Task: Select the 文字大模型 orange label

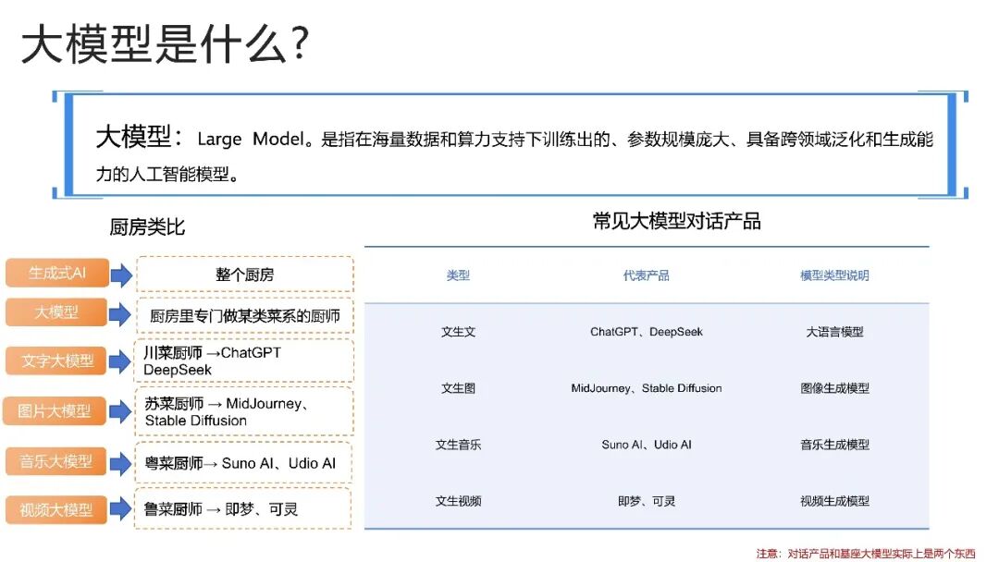Action: point(56,360)
